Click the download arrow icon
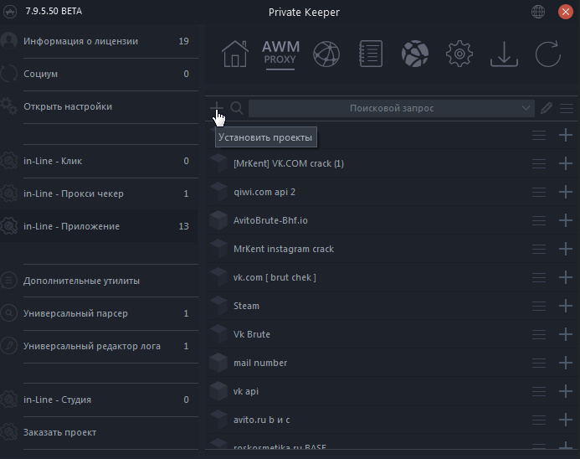Image resolution: width=580 pixels, height=459 pixels. 503,54
